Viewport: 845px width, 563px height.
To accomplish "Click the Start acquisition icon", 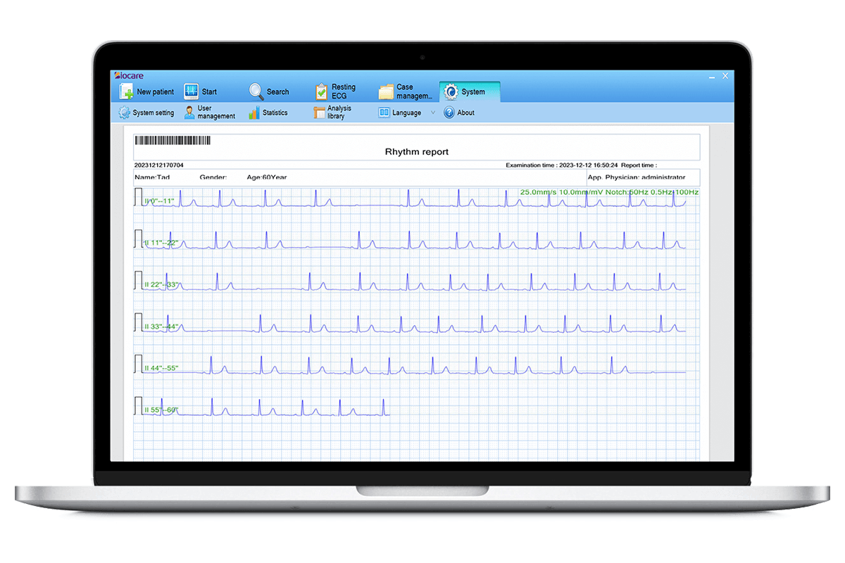I will click(191, 91).
